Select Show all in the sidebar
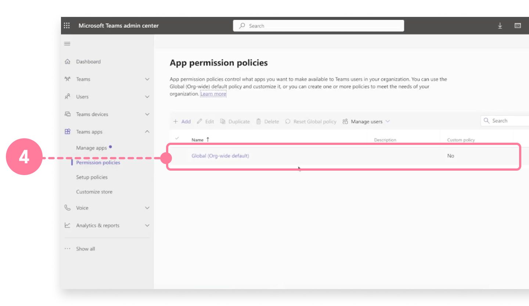This screenshot has height=306, width=529. (85, 249)
